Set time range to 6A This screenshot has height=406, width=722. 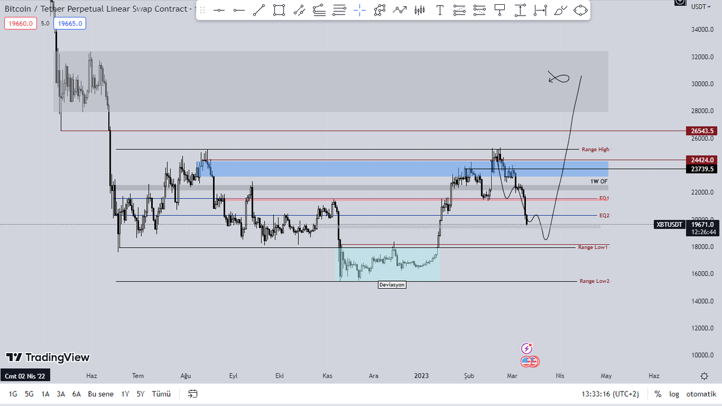point(76,394)
